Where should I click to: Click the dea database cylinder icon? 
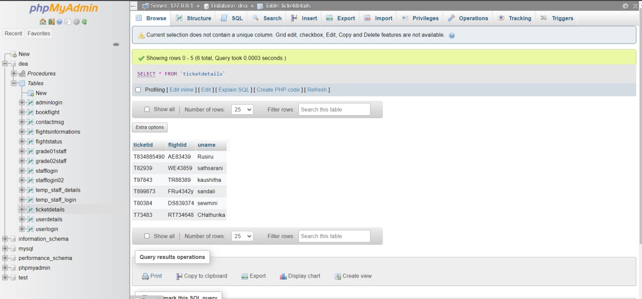pos(14,64)
